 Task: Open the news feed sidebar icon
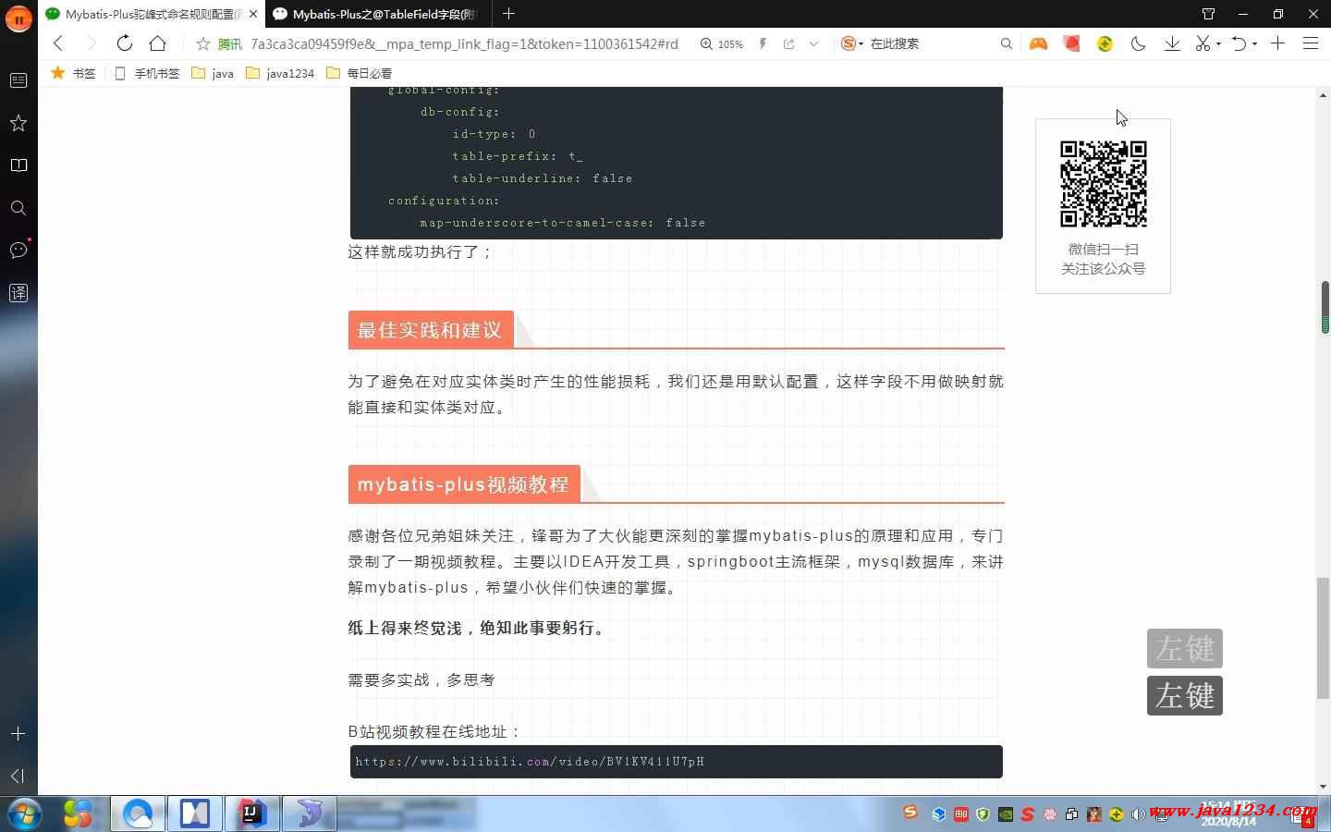point(18,80)
